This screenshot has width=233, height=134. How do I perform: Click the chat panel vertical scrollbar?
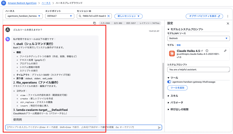click(x=163, y=81)
